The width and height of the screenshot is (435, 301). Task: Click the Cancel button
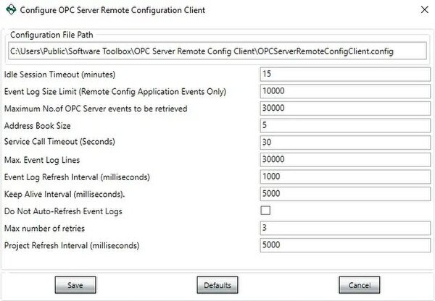click(360, 285)
